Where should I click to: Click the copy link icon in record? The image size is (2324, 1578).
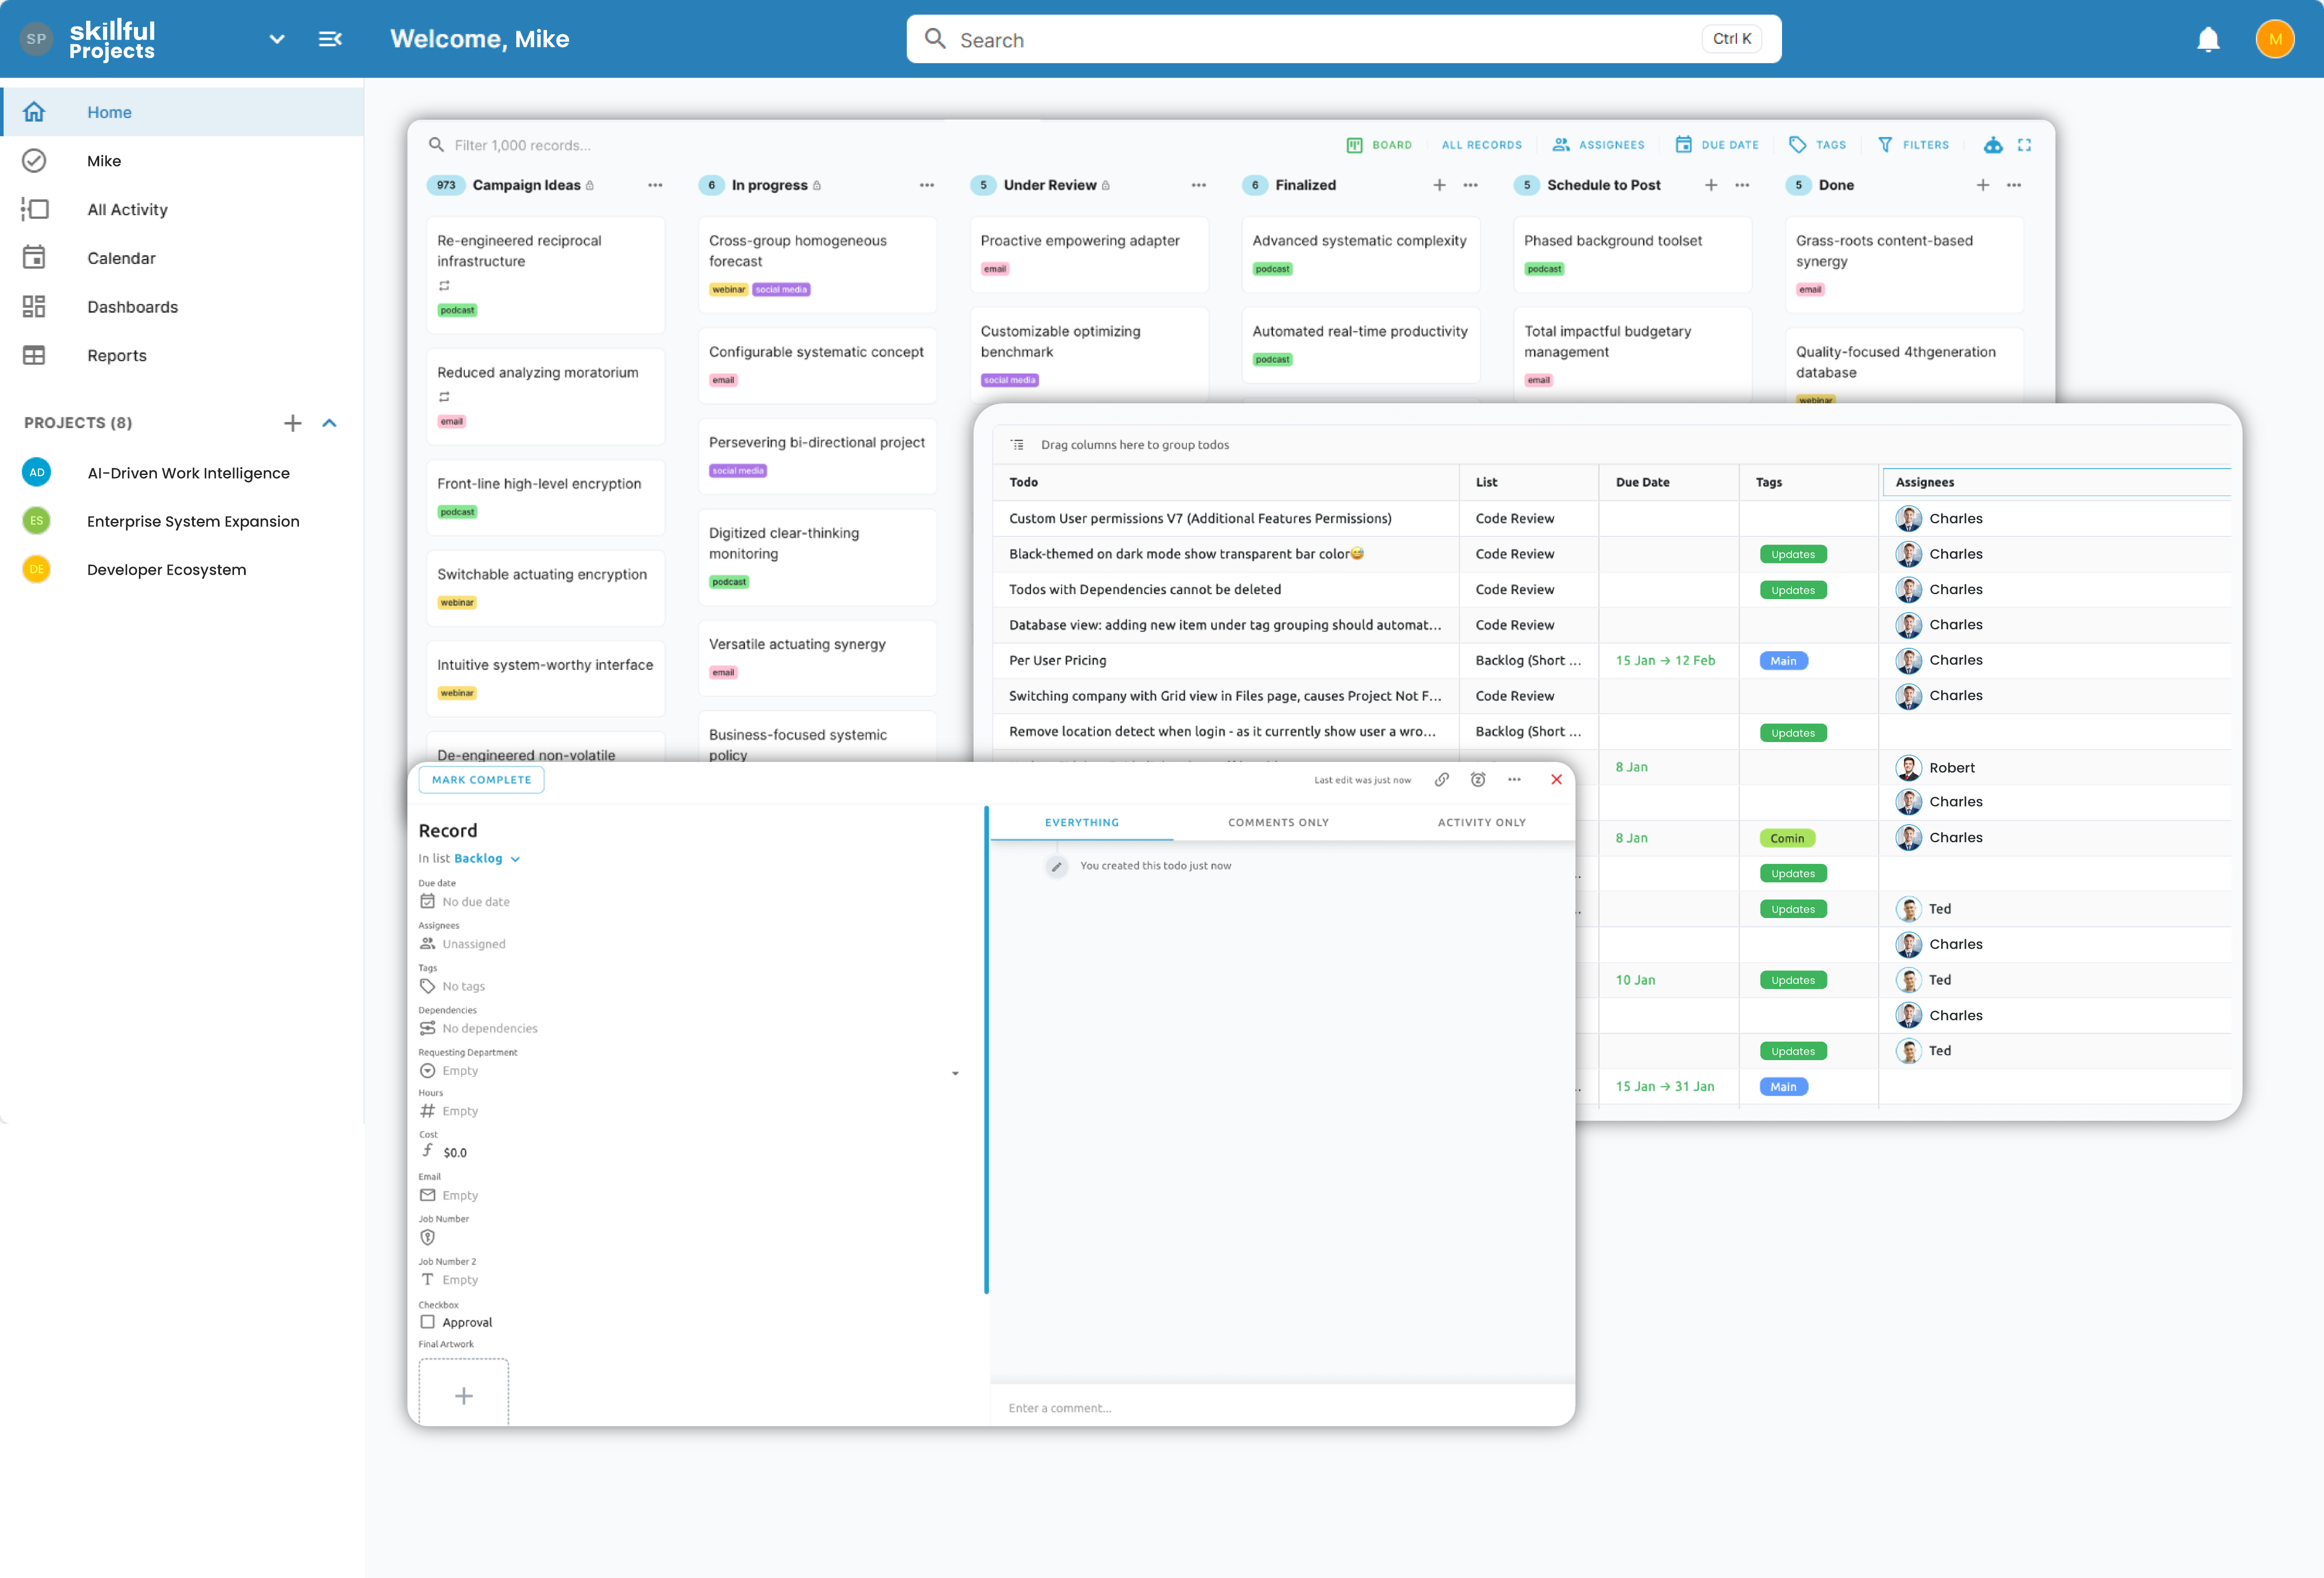click(x=1441, y=780)
